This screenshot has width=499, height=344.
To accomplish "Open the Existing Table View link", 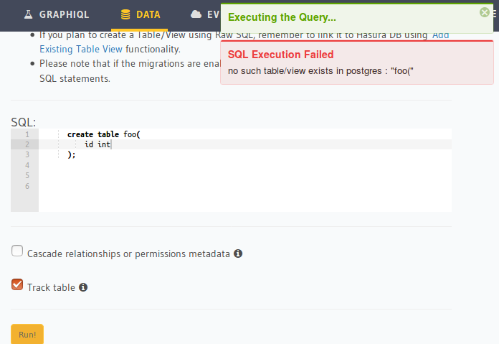I will [81, 49].
